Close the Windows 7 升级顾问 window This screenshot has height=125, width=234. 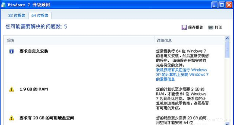pyautogui.click(x=229, y=5)
